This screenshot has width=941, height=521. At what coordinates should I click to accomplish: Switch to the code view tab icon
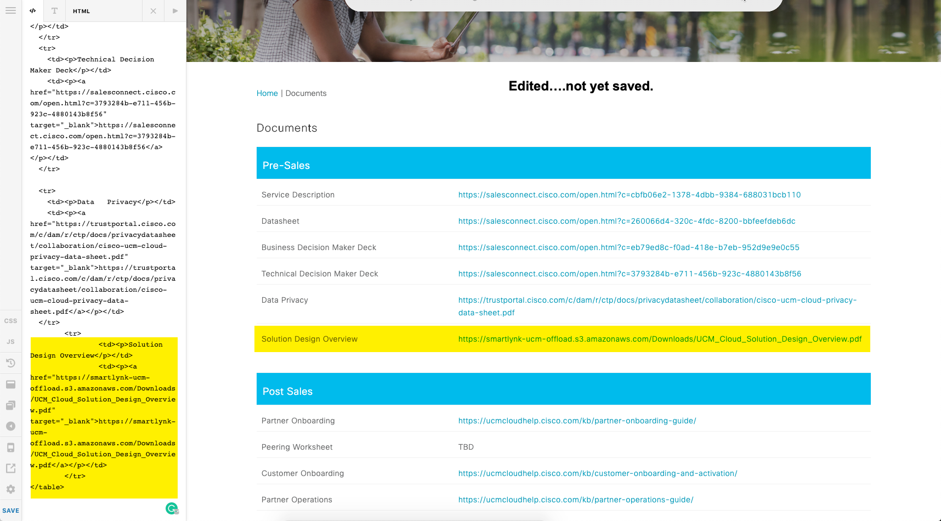(33, 11)
